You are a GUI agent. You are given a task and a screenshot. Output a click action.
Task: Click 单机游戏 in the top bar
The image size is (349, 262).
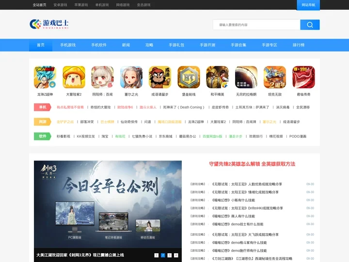point(102,5)
